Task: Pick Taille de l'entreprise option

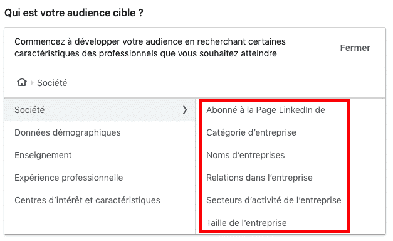Action: pos(246,223)
